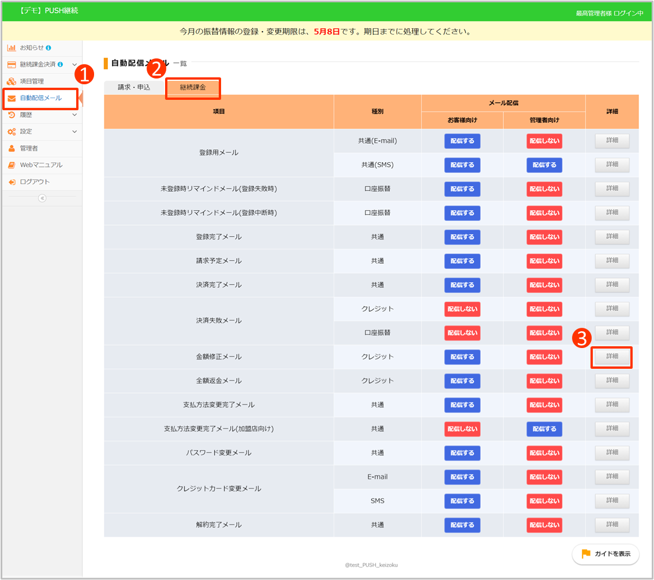The image size is (654, 580).
Task: Toggle admin delivery for 決済完了メール
Action: 544,285
